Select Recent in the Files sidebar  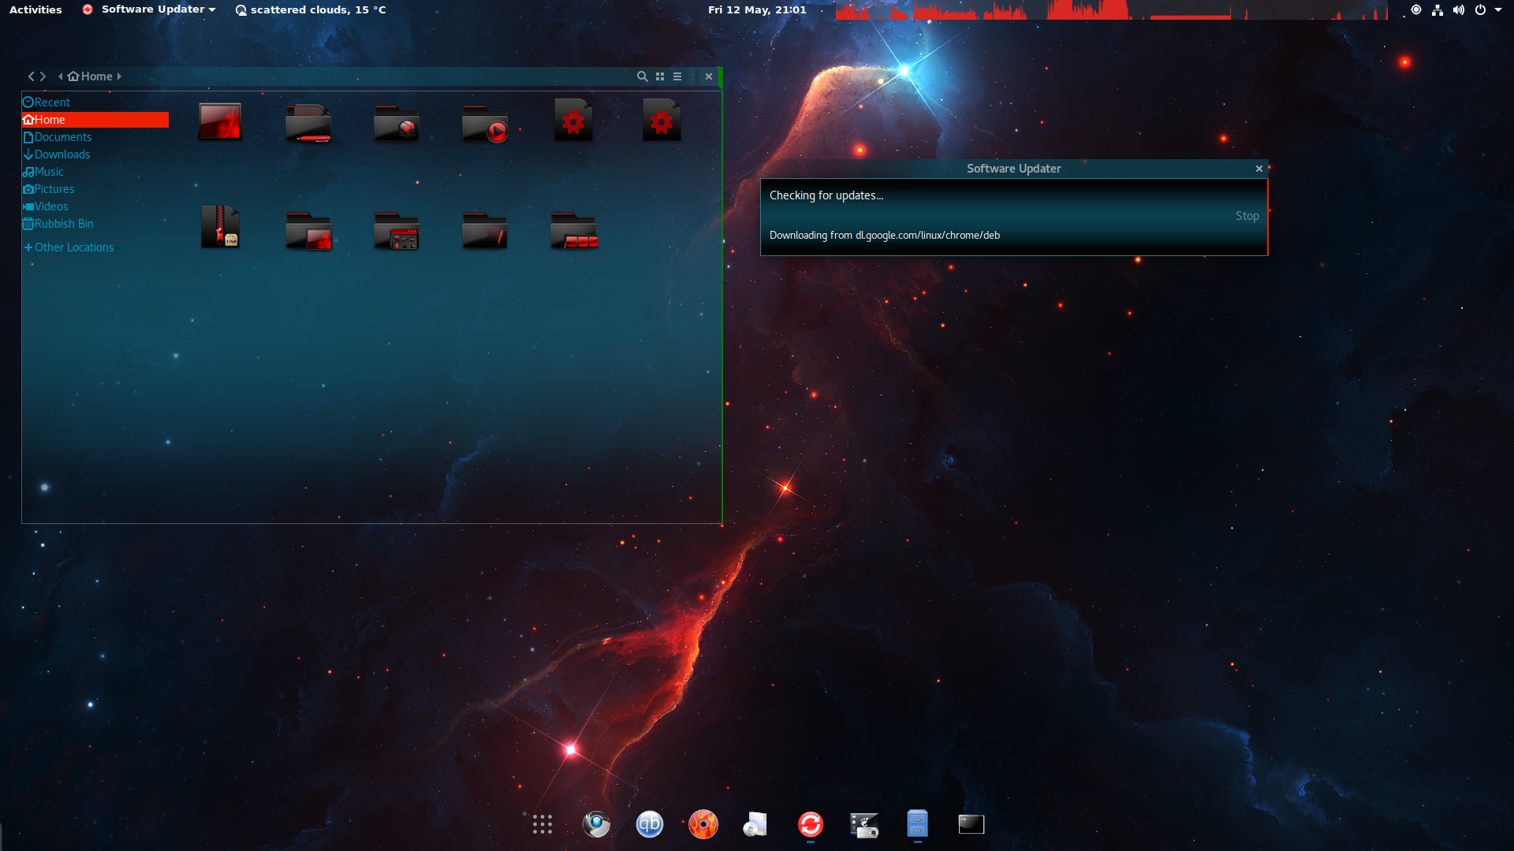[95, 102]
